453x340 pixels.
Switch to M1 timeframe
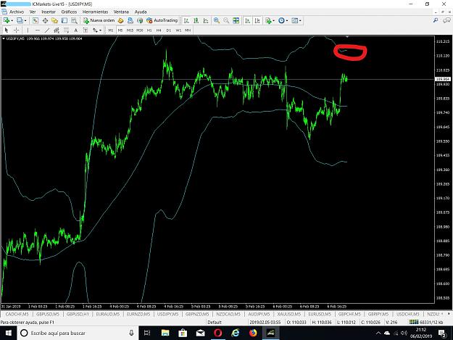pos(111,30)
